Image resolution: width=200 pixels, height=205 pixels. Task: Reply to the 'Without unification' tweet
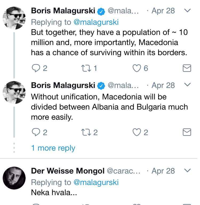(35, 132)
